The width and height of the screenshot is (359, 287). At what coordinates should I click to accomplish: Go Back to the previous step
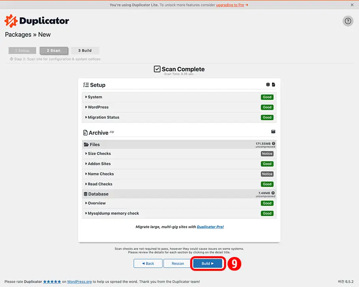click(148, 263)
